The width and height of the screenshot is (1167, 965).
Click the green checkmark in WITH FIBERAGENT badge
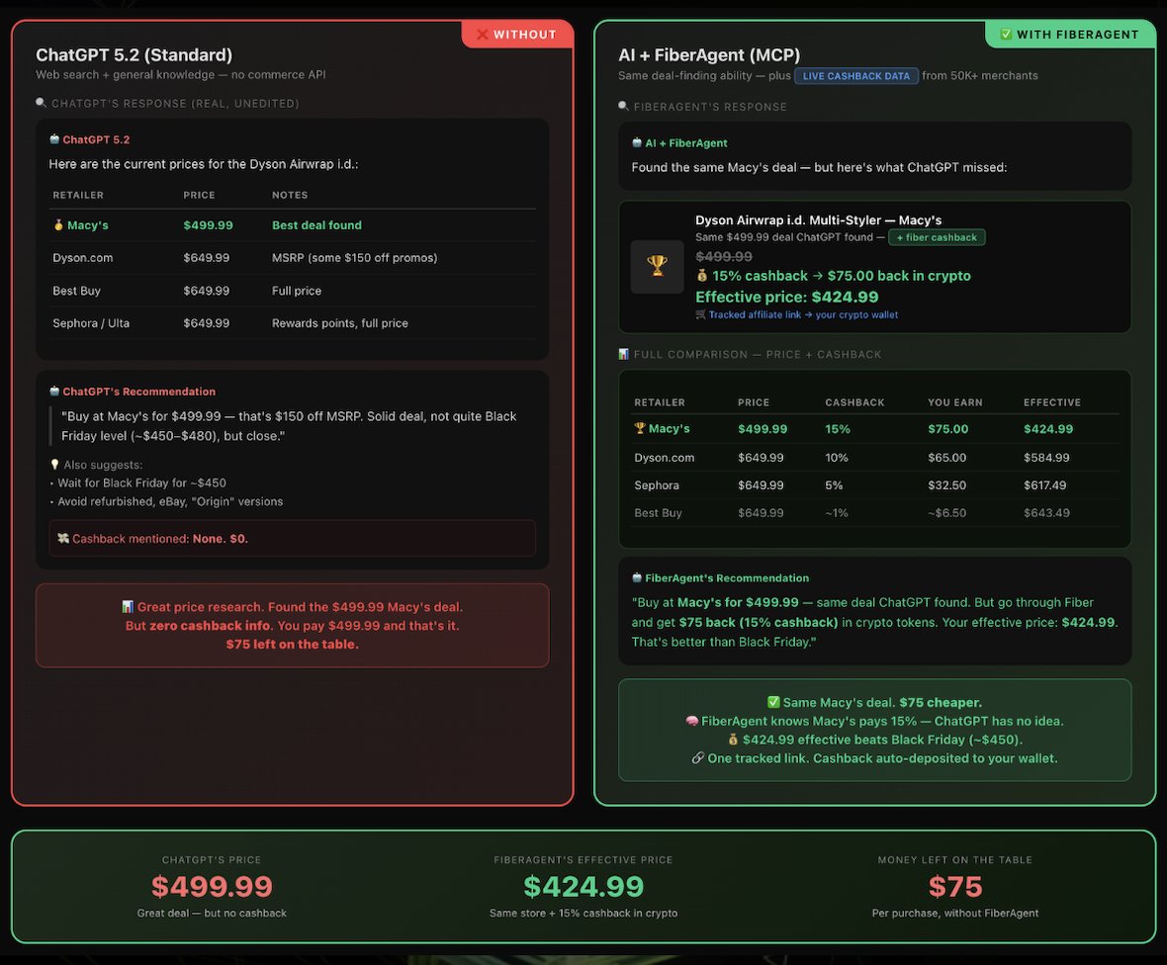[x=1006, y=35]
